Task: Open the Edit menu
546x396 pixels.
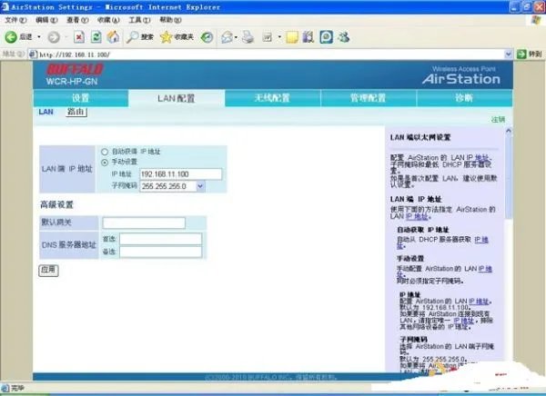Action: [x=46, y=20]
